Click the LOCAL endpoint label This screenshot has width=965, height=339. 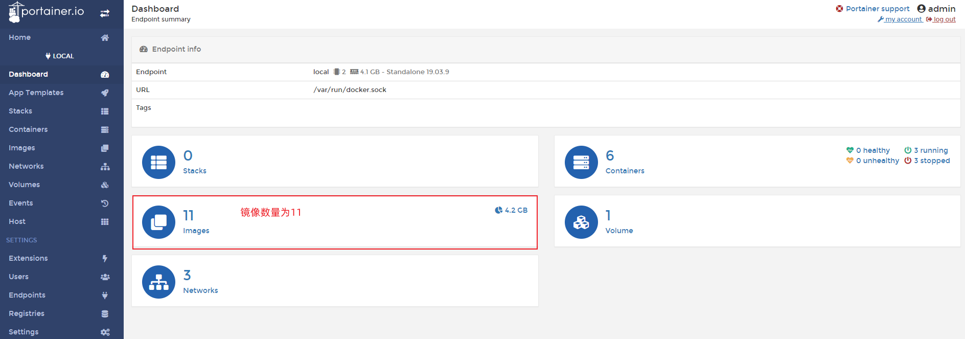[60, 56]
